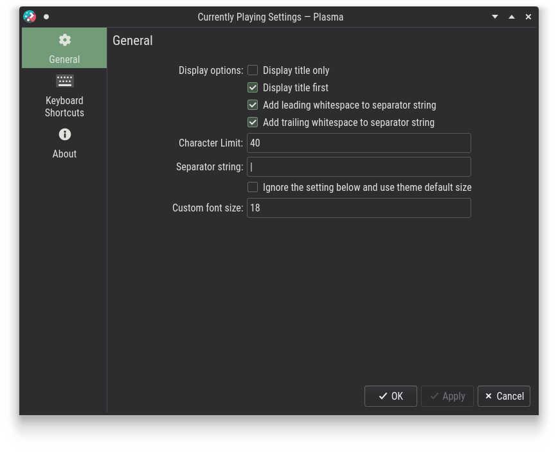Close the settings window with X
Viewport: 558px width, 455px height.
(x=528, y=17)
